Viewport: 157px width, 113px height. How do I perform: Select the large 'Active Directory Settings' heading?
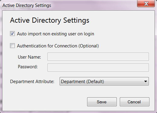coord(50,20)
